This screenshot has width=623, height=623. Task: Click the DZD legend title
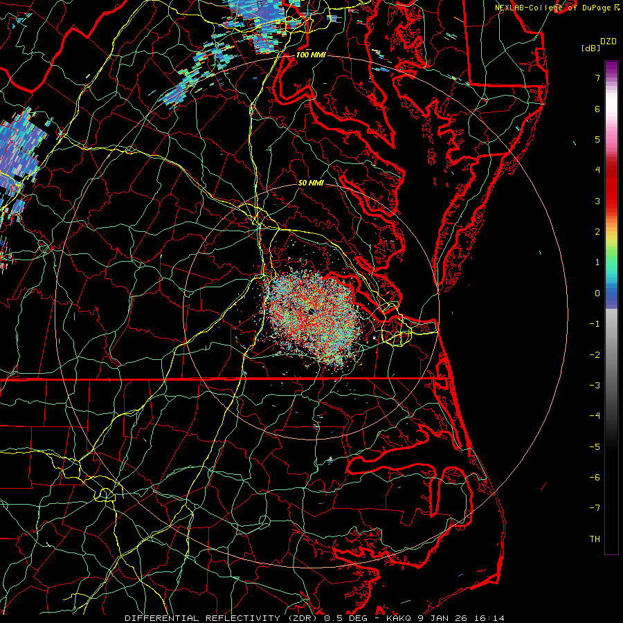(x=608, y=42)
